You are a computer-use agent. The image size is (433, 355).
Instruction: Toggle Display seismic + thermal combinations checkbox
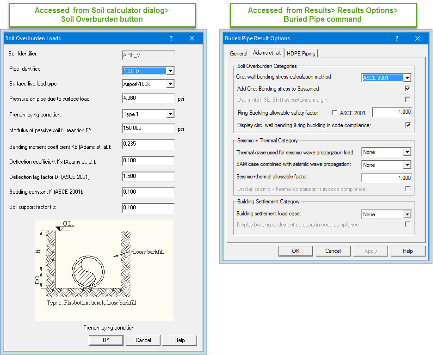coord(408,189)
